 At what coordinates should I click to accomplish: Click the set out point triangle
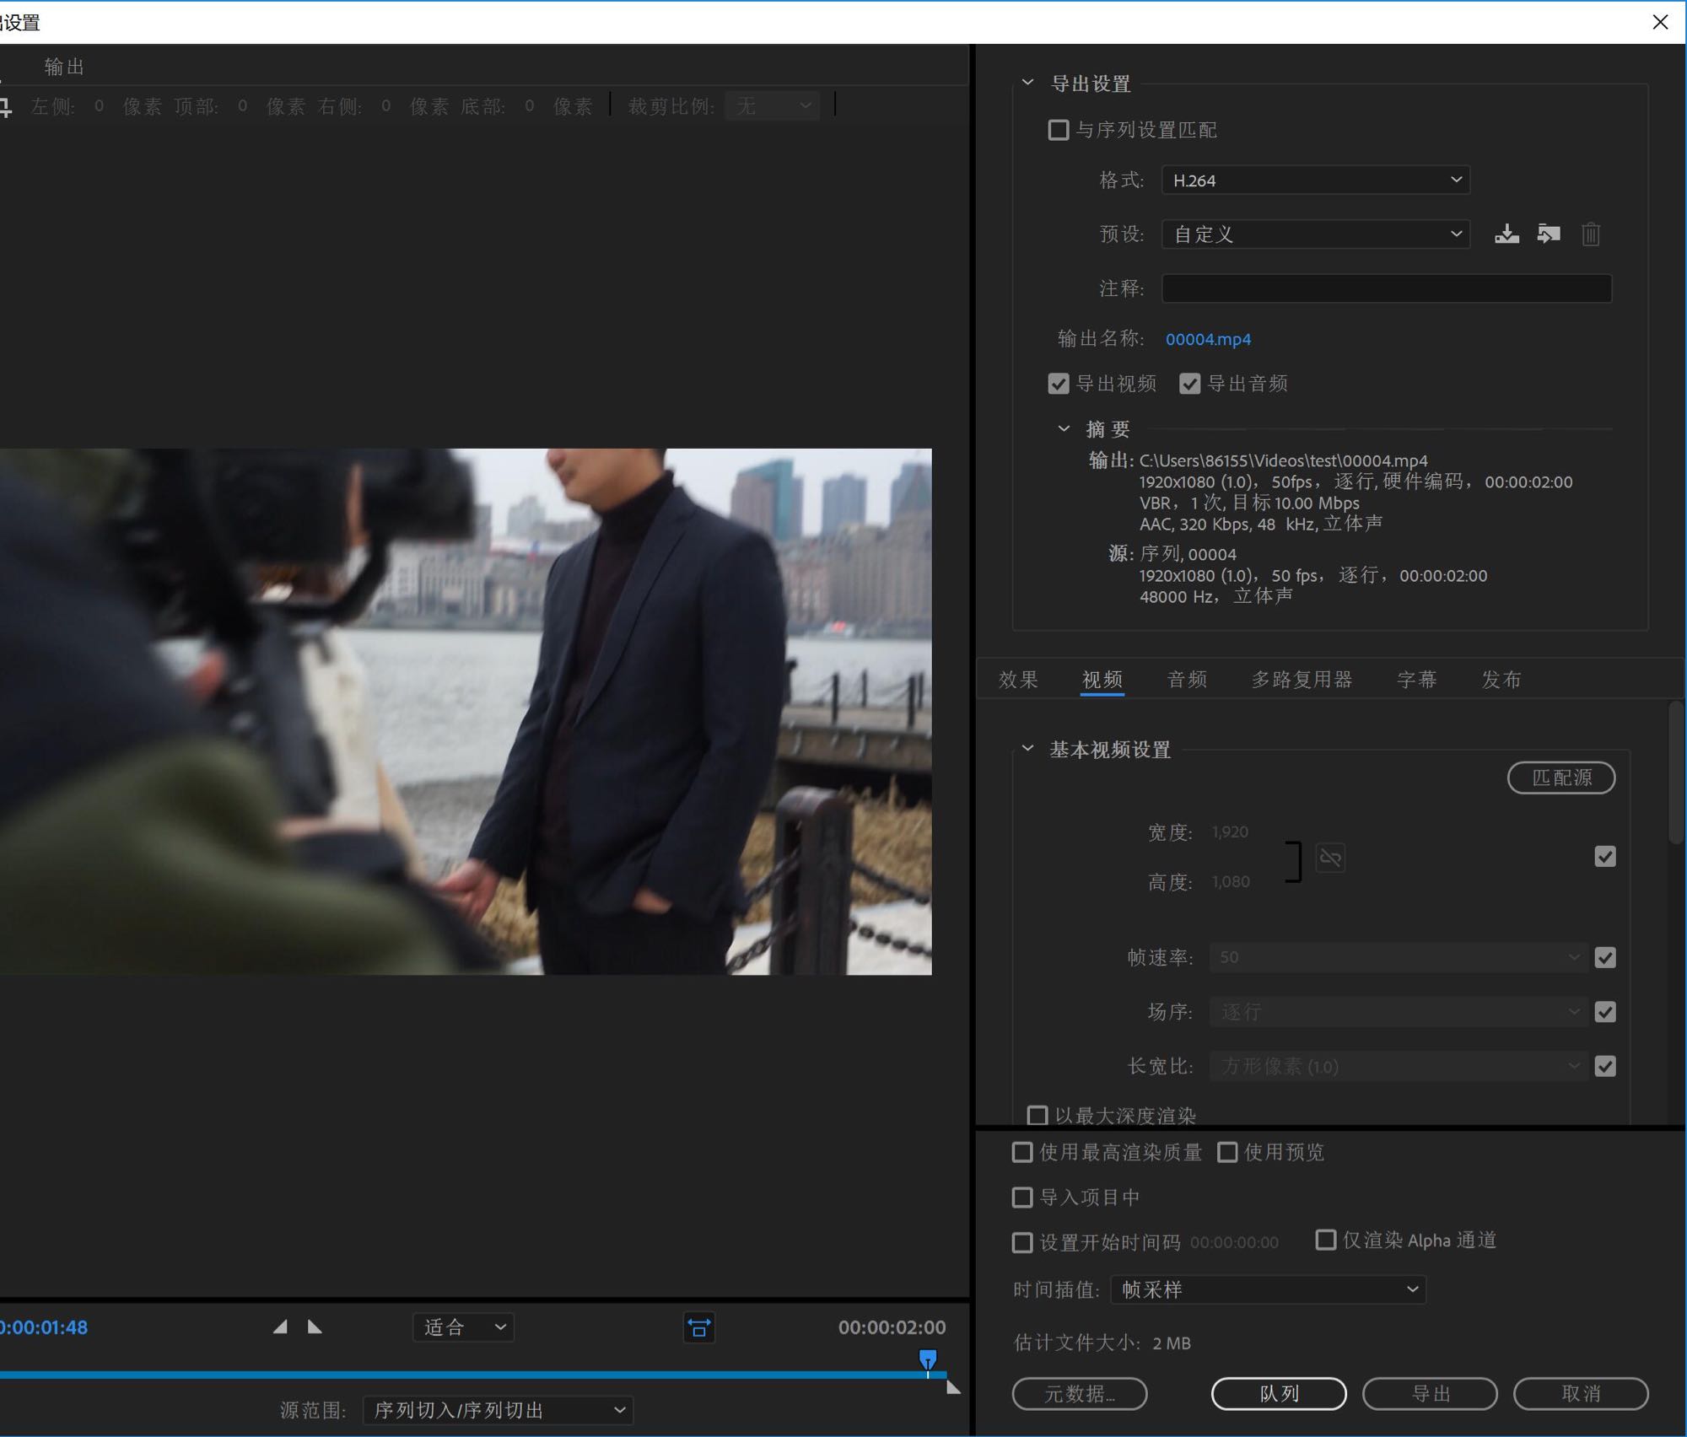(x=315, y=1327)
